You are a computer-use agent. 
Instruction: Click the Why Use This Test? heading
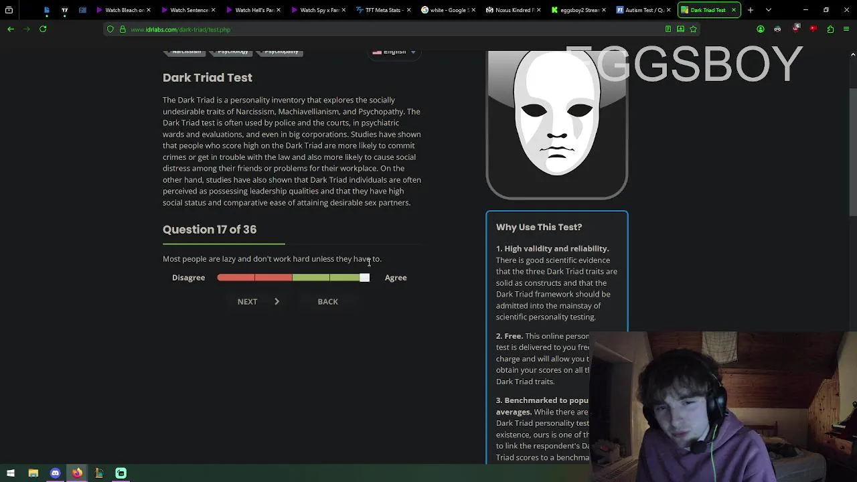click(539, 227)
